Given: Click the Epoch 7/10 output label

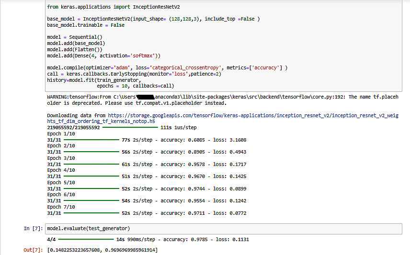Looking at the screenshot, I should point(61,207).
